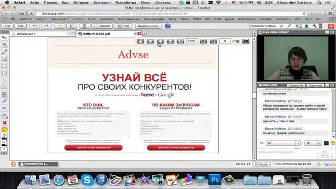This screenshot has height=189, width=336.
Task: Click the upload content button
Action: (71, 26)
